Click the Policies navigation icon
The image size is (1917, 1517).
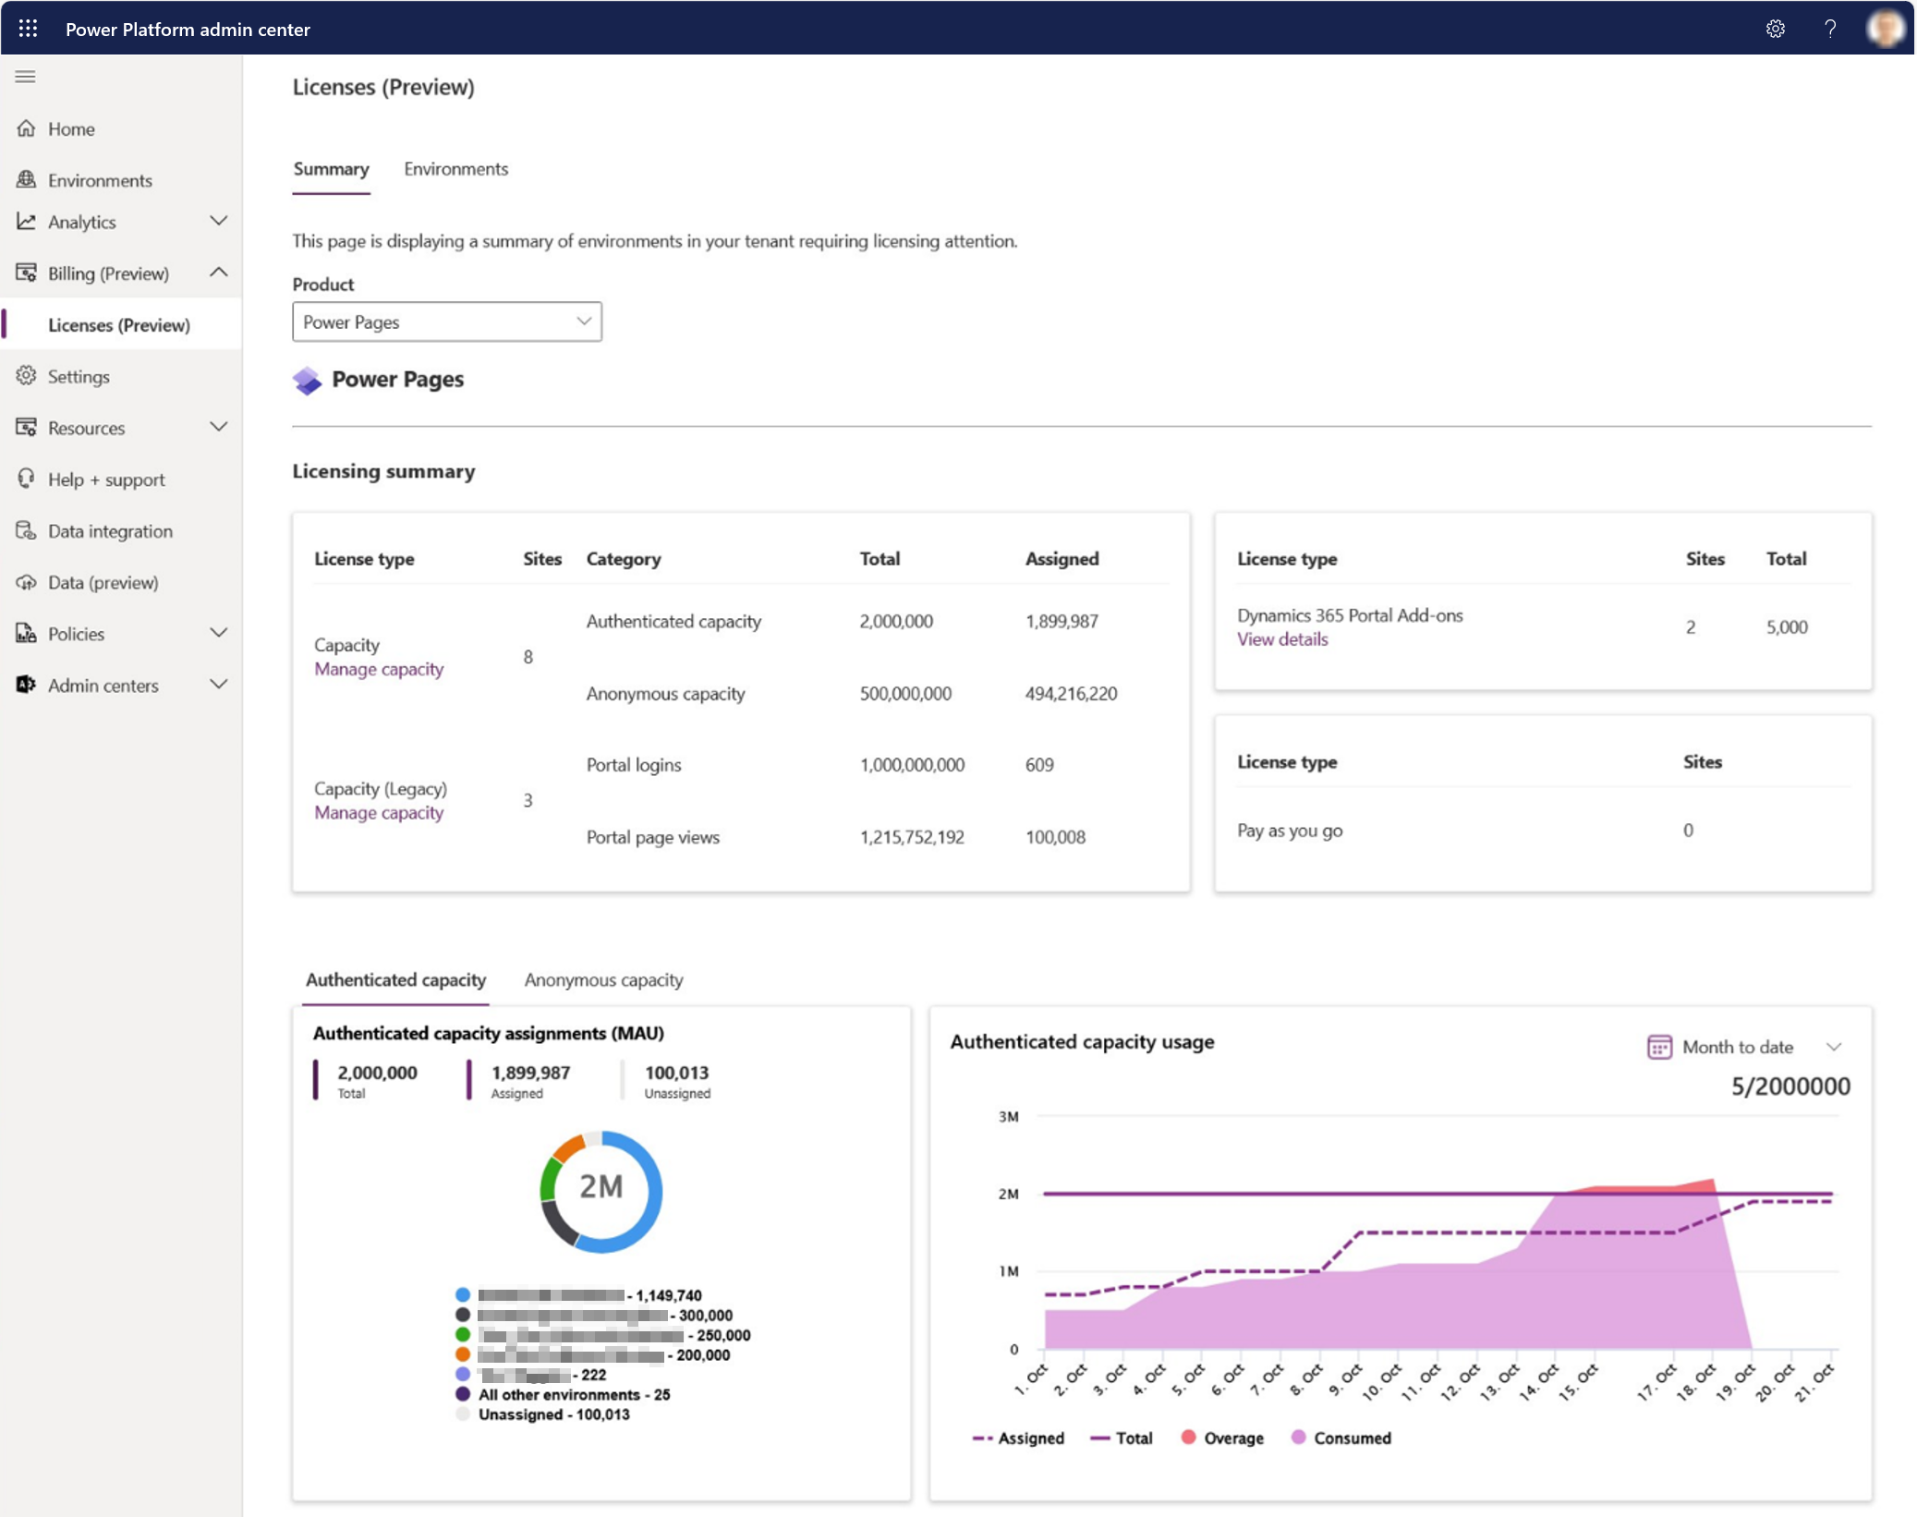[30, 633]
